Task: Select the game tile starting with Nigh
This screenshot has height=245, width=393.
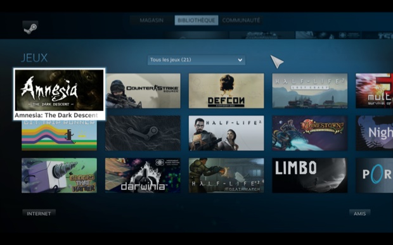Action: click(375, 133)
